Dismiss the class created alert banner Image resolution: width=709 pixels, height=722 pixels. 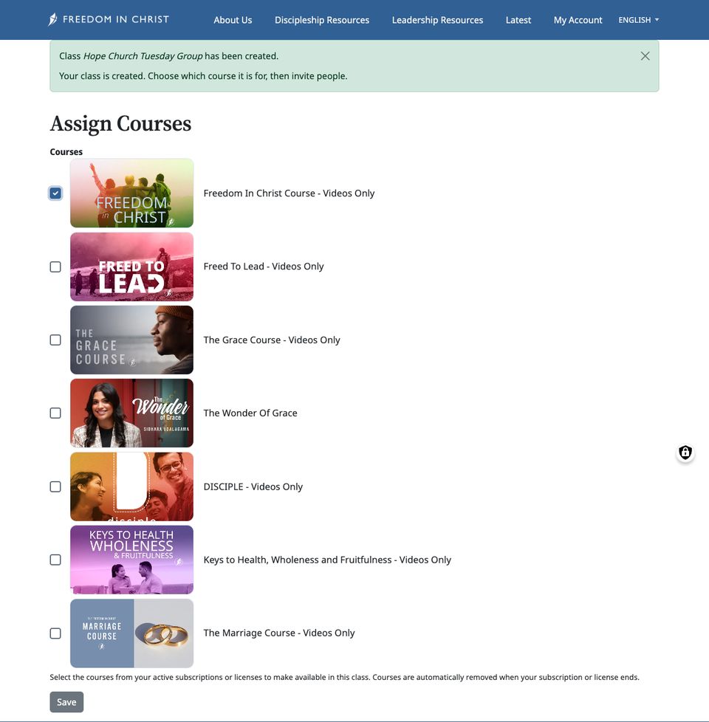tap(645, 56)
